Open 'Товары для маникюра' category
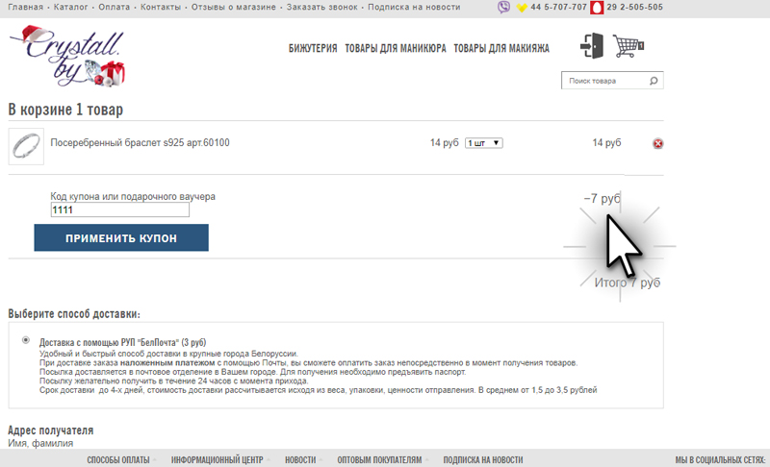The image size is (770, 467). pos(395,48)
